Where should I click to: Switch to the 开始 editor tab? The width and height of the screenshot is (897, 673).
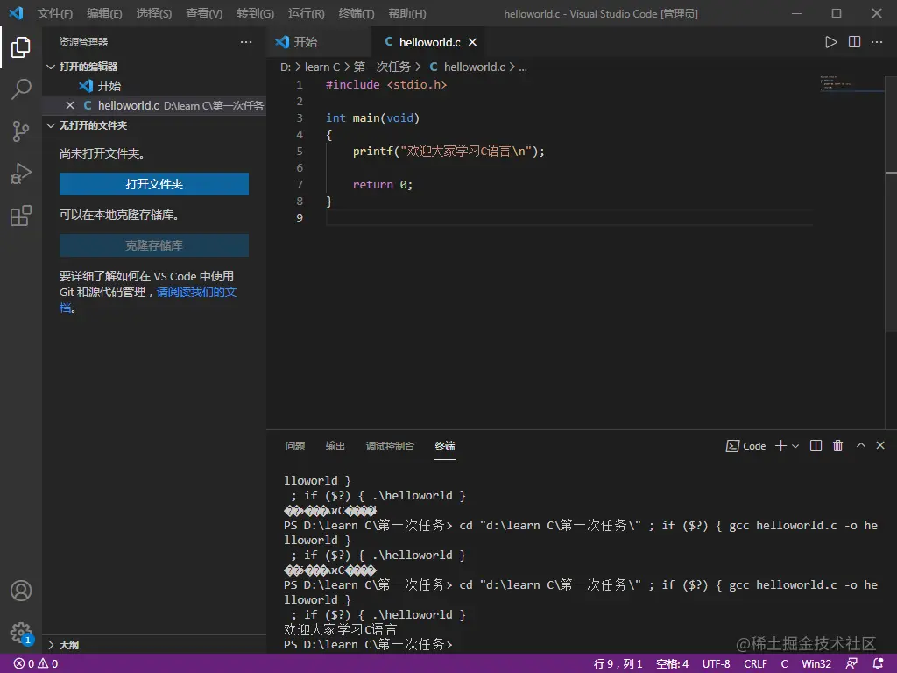pyautogui.click(x=319, y=42)
